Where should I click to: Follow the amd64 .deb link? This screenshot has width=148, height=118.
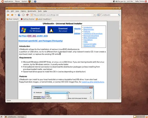click(42, 36)
